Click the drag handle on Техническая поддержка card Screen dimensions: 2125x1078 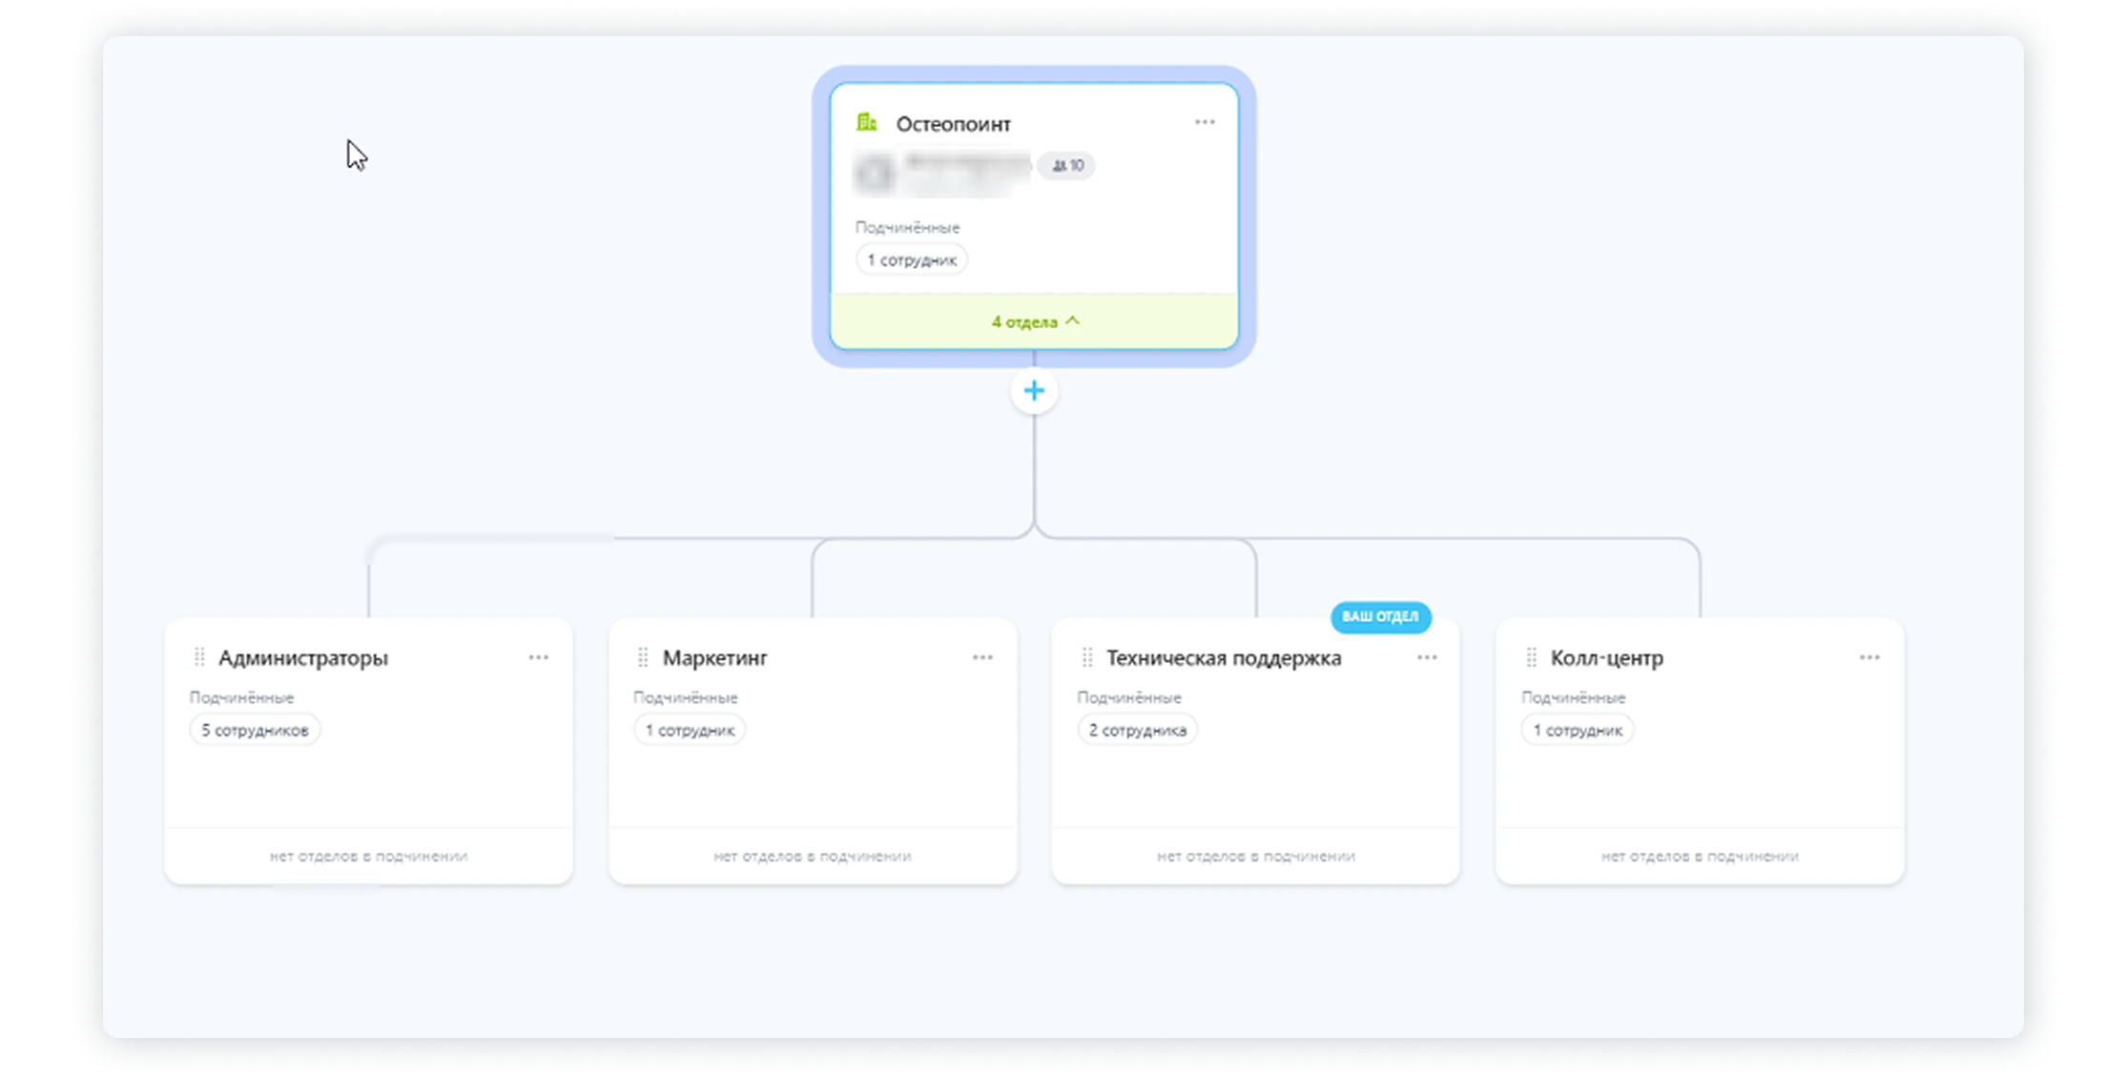(x=1086, y=657)
